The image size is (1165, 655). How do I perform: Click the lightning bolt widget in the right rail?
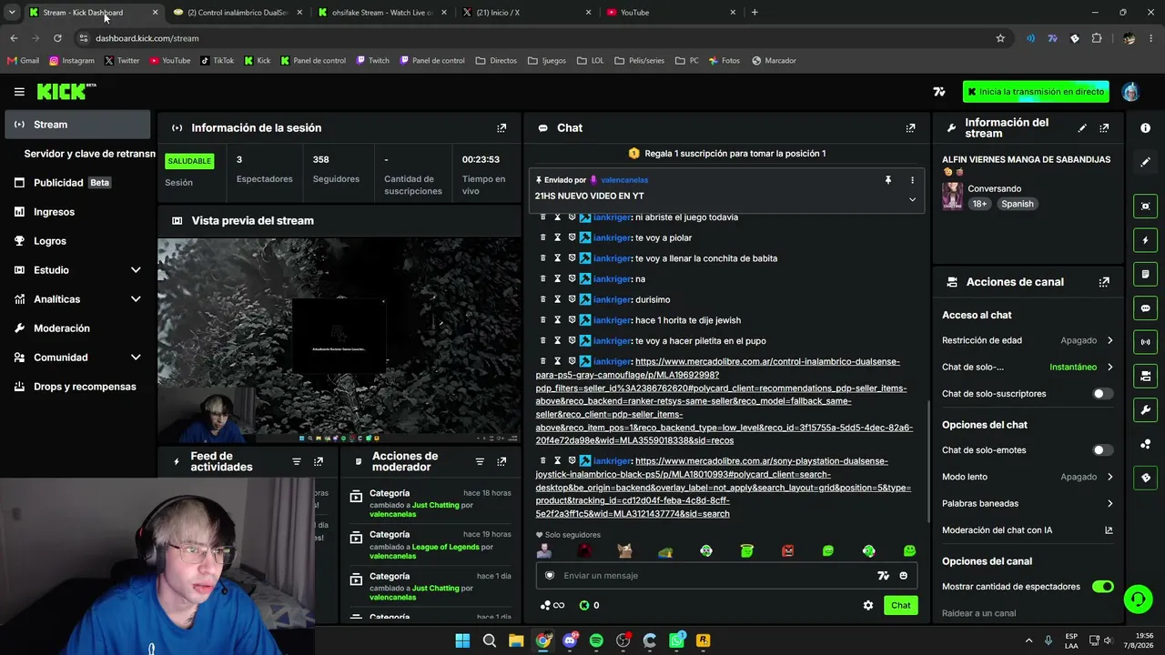pyautogui.click(x=1145, y=240)
